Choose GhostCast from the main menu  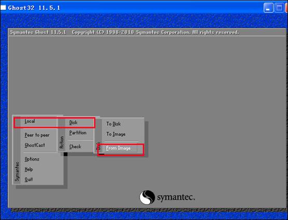pyautogui.click(x=35, y=145)
